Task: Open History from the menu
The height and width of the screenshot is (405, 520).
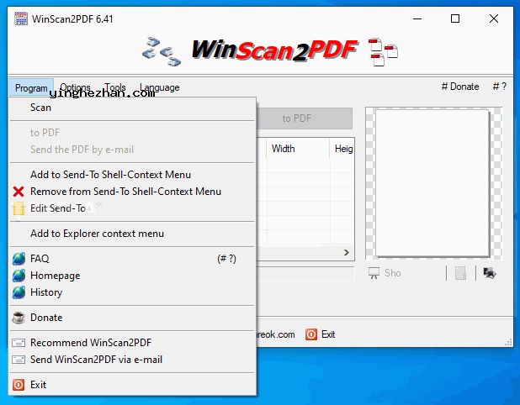Action: point(132,292)
